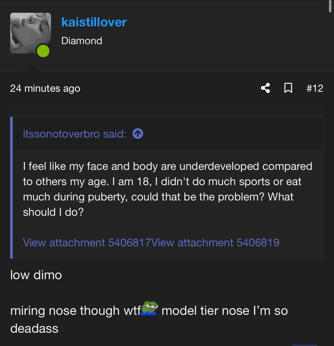Click the blue button at bottom right edge
The image size is (334, 346).
point(305,345)
